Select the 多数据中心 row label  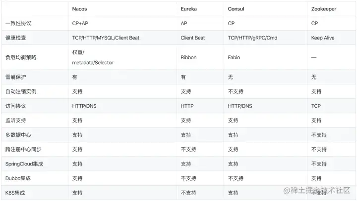(18, 135)
